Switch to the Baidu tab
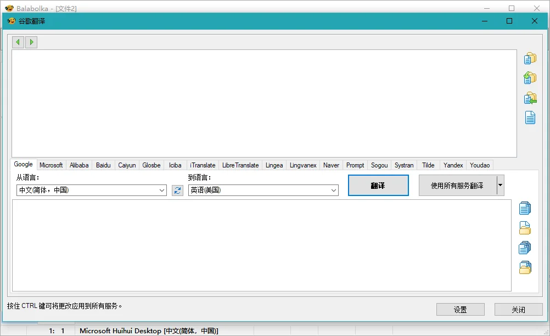Screen dimensions: 550x336 point(103,165)
